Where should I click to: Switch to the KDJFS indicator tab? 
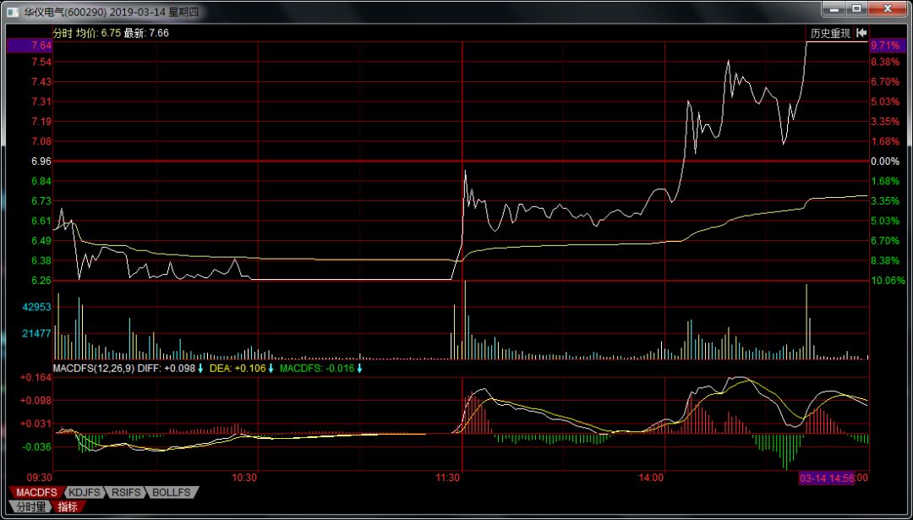(85, 493)
